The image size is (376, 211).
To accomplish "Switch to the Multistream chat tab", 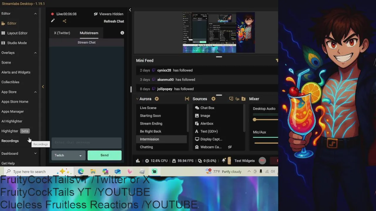I will pos(89,33).
